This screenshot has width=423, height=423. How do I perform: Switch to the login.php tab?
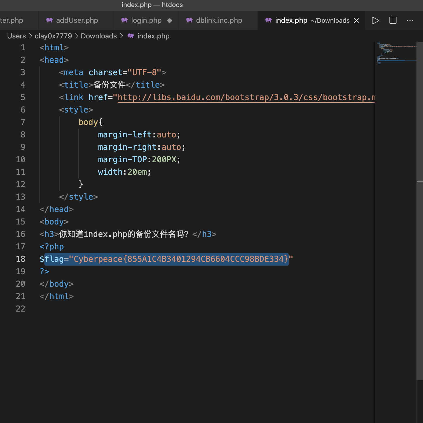pyautogui.click(x=146, y=20)
